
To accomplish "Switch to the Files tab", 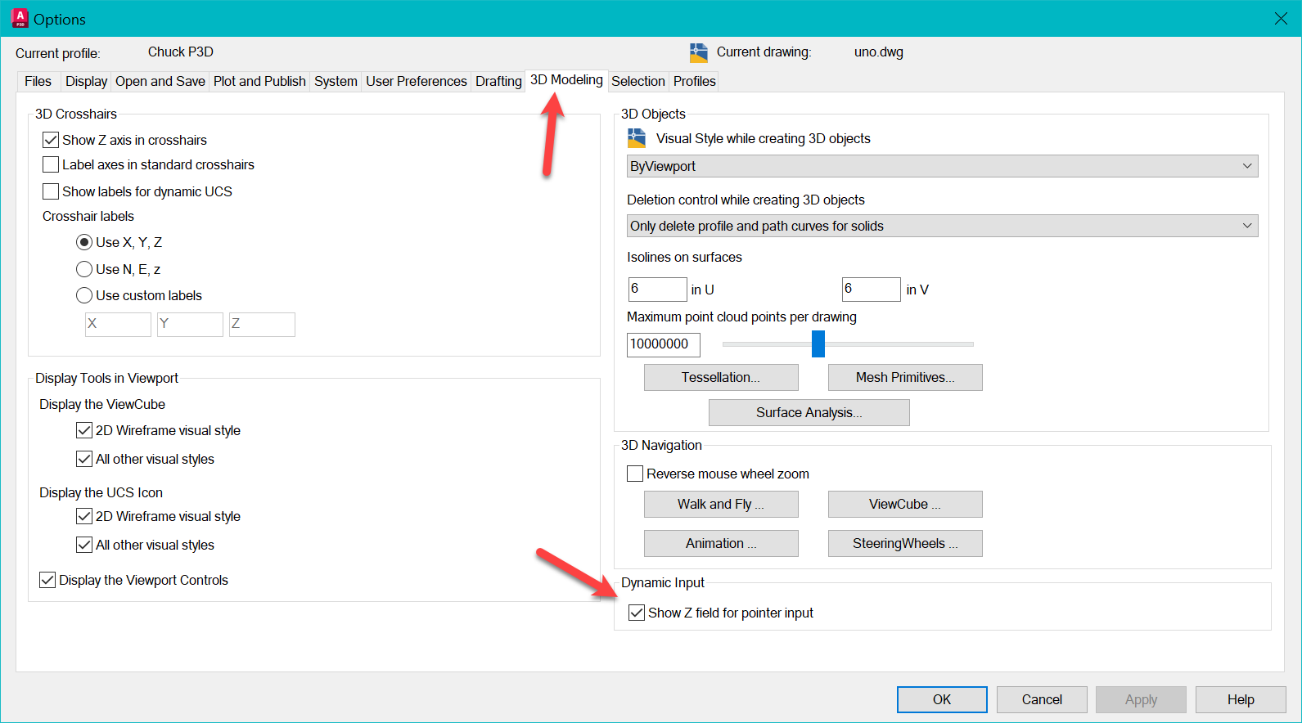I will [x=38, y=81].
